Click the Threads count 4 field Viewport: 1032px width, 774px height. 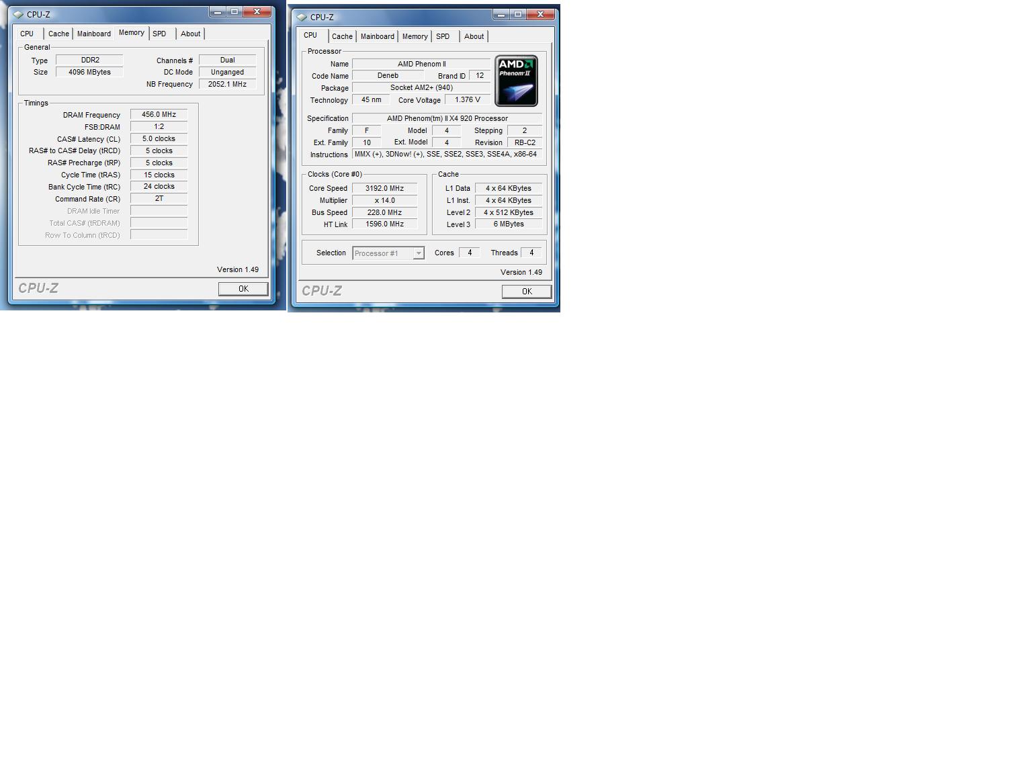click(x=531, y=253)
